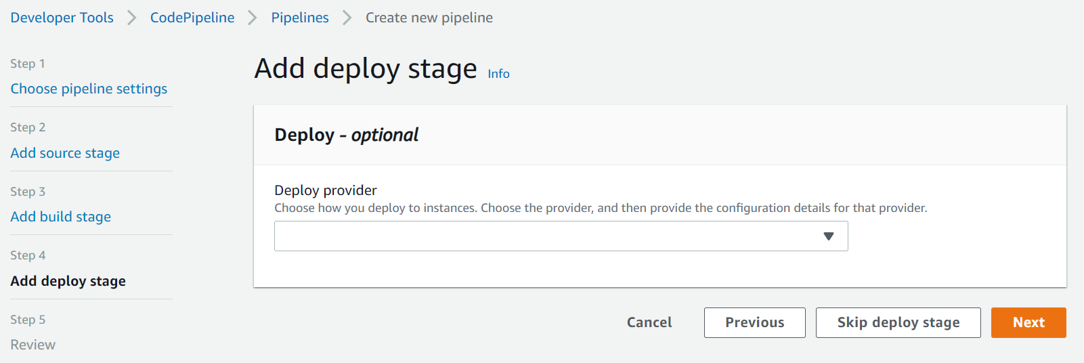Click the Review step in sidebar
This screenshot has width=1084, height=363.
tap(33, 345)
